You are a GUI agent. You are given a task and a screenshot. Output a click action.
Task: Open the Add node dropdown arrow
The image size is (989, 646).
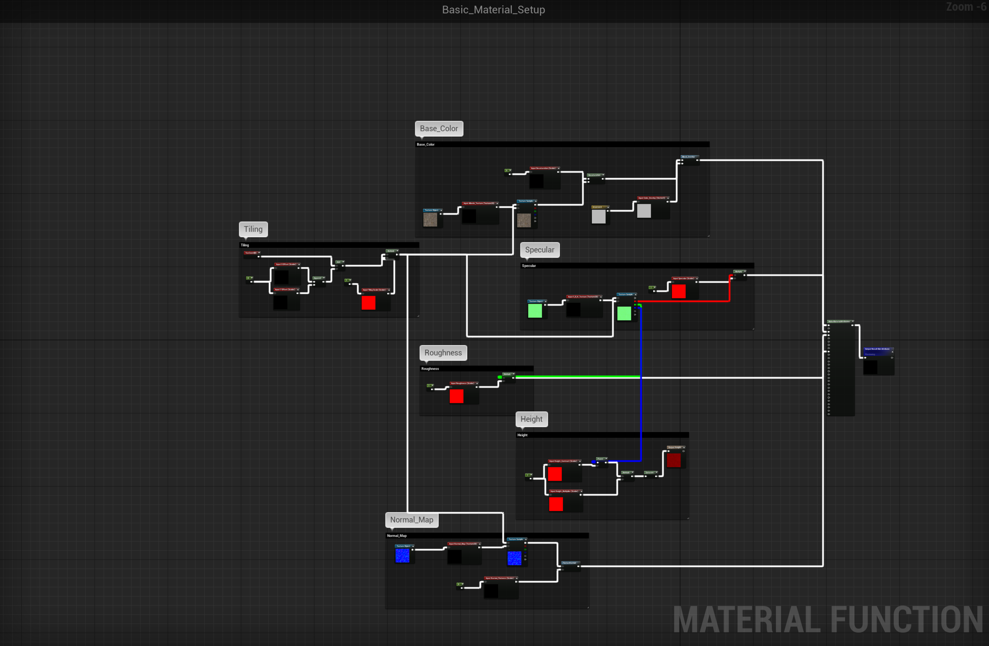[x=344, y=262]
